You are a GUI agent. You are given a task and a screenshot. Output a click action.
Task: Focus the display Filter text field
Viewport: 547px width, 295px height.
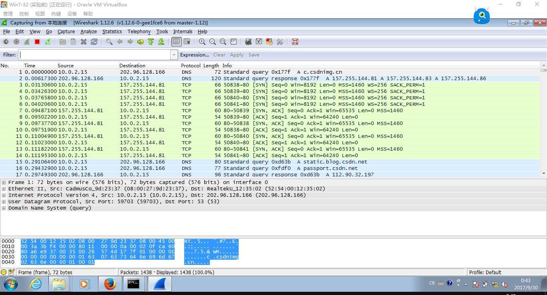(x=94, y=55)
